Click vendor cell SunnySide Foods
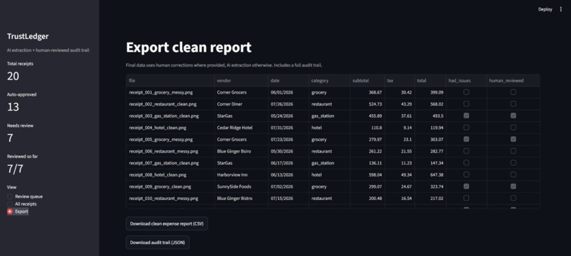The width and height of the screenshot is (571, 256). [241, 187]
